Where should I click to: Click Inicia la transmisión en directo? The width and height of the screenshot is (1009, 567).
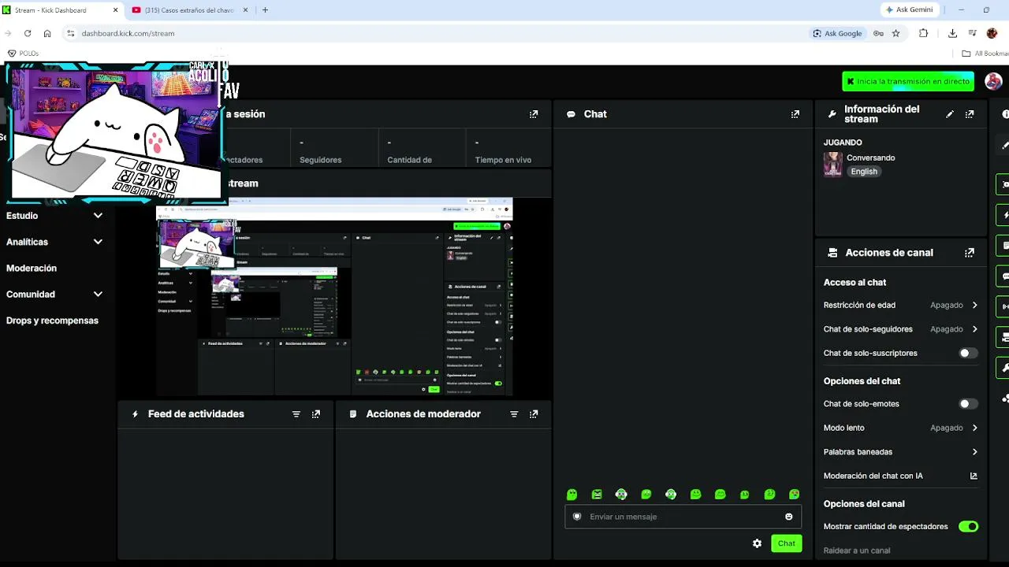tap(908, 81)
